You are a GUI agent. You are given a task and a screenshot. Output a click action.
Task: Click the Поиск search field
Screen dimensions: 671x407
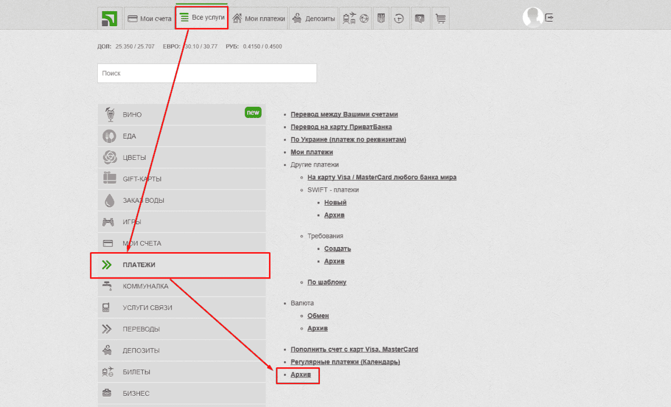click(x=207, y=73)
